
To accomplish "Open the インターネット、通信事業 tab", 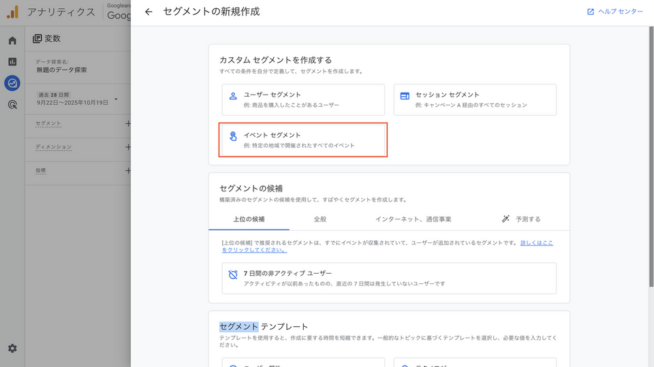I will click(413, 219).
